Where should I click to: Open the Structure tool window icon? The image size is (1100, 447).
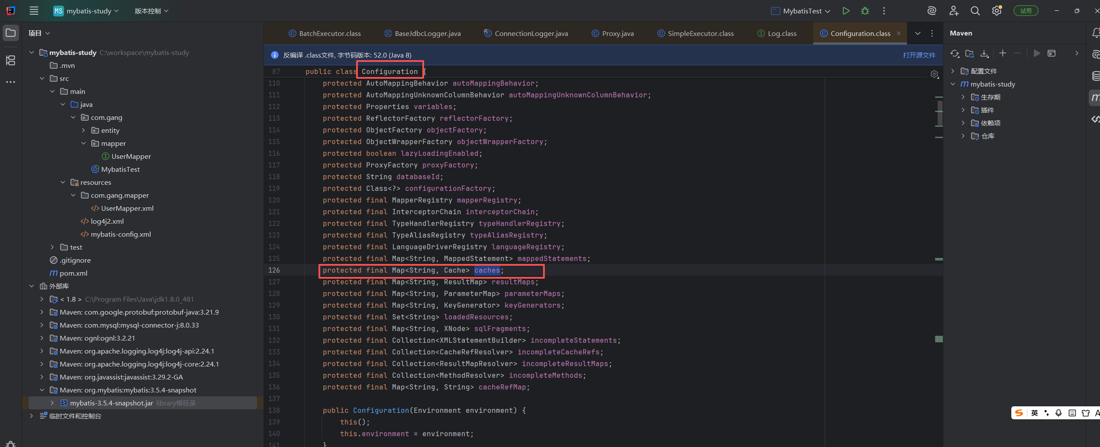11,60
